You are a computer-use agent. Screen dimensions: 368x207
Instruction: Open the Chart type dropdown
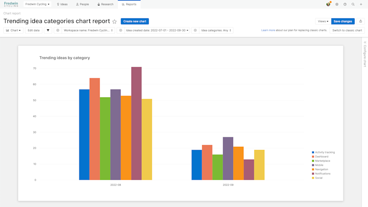pos(13,30)
